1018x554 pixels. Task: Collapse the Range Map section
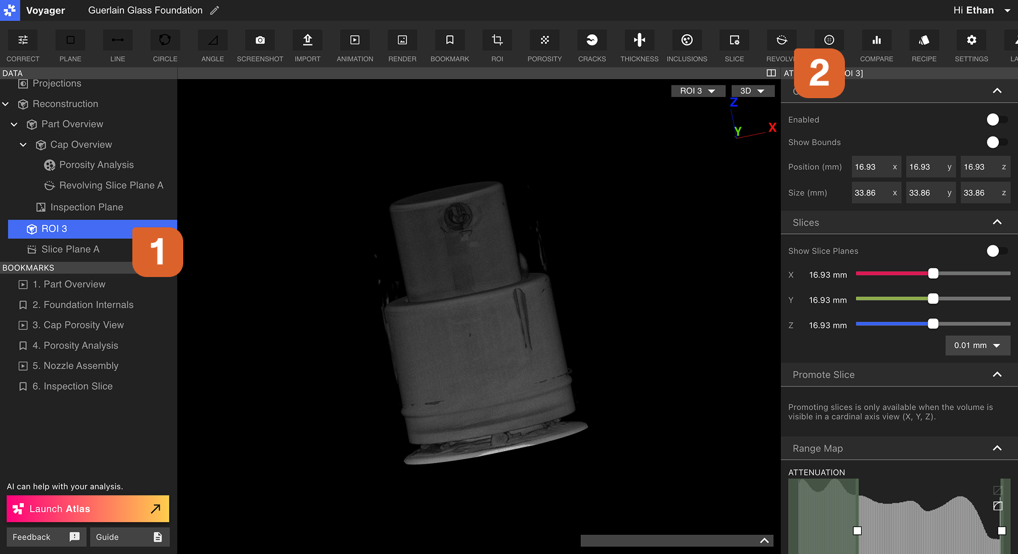tap(997, 448)
